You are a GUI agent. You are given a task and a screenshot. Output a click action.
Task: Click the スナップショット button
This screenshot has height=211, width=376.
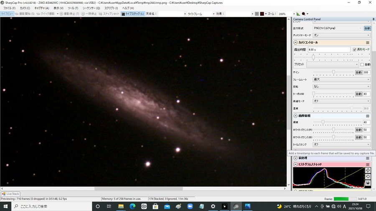[x=109, y=14]
